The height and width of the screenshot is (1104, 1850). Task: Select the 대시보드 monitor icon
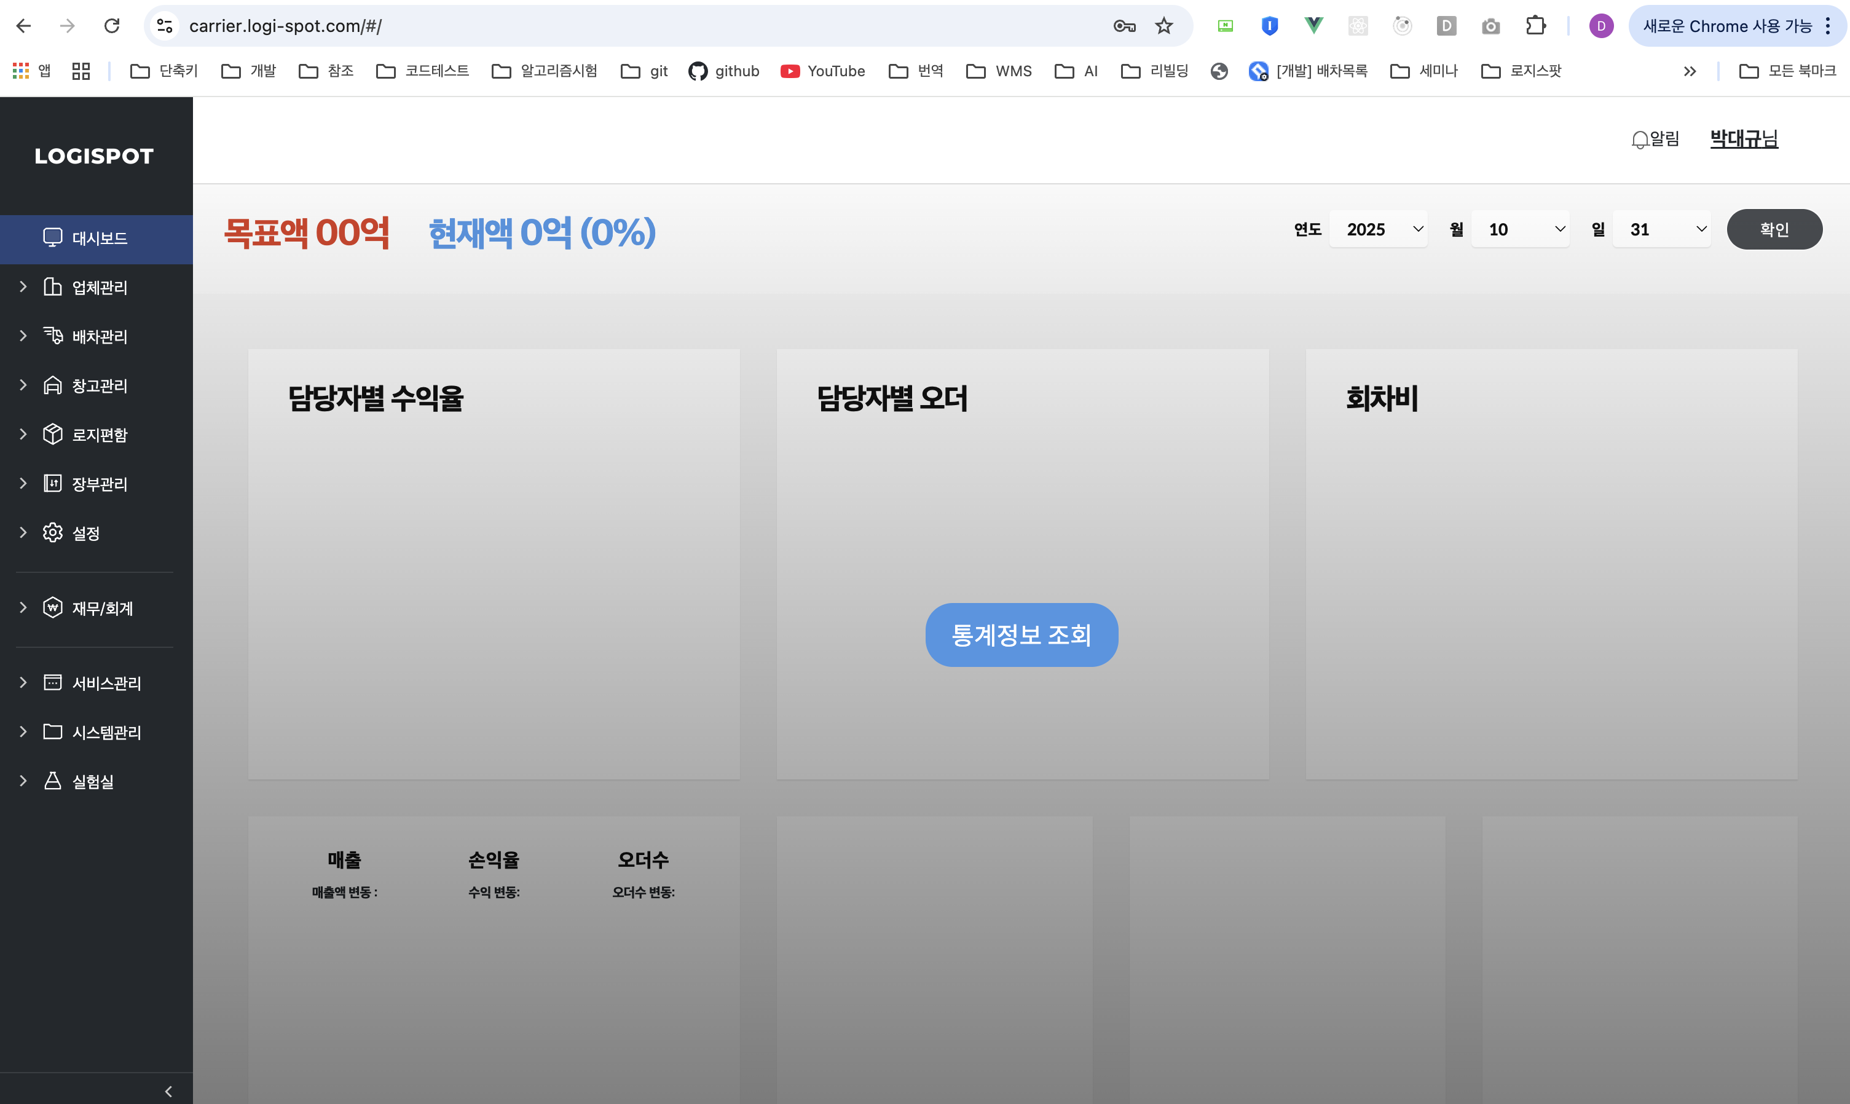[x=52, y=237]
